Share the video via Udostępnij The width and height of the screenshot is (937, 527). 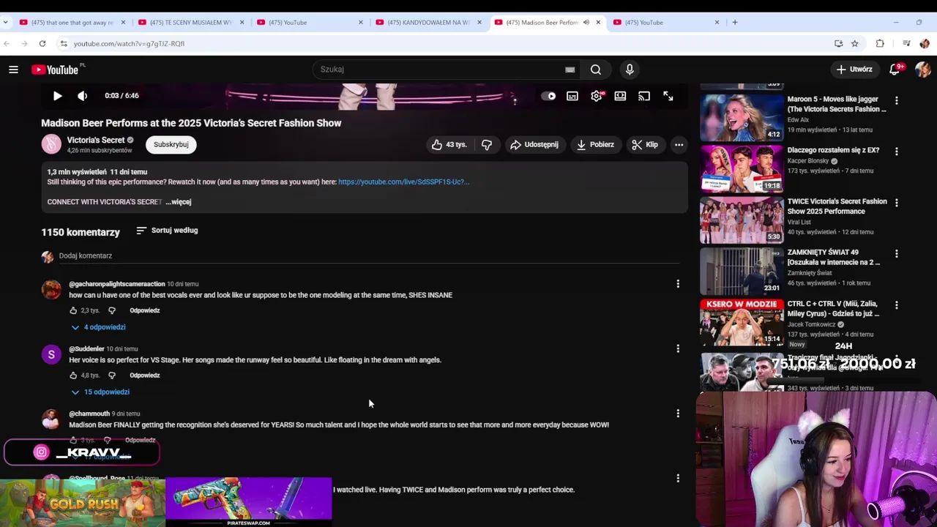(x=534, y=144)
